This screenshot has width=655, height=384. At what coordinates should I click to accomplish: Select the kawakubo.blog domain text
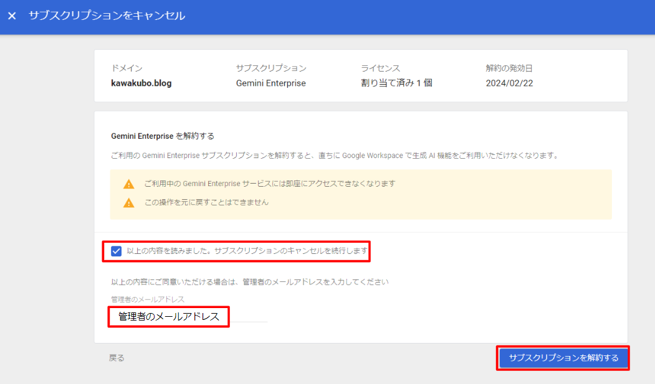(141, 83)
